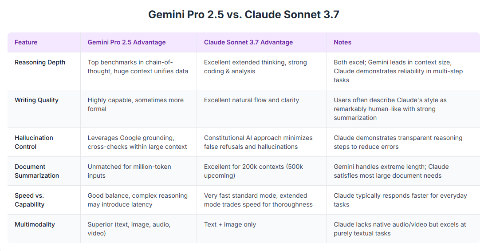Screen dimensions: 488x251
Task: Select the "Notes" column header
Action: [342, 42]
